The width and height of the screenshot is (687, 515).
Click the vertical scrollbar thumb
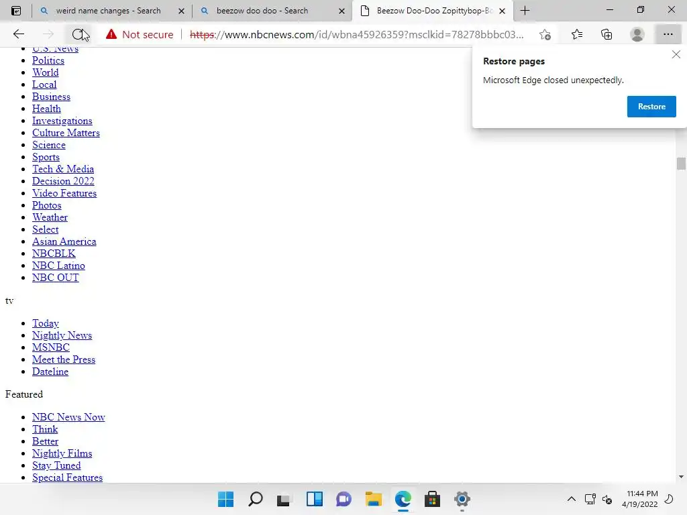tap(681, 164)
